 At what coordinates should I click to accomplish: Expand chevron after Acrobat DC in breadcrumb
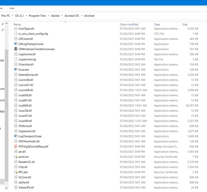point(82,16)
